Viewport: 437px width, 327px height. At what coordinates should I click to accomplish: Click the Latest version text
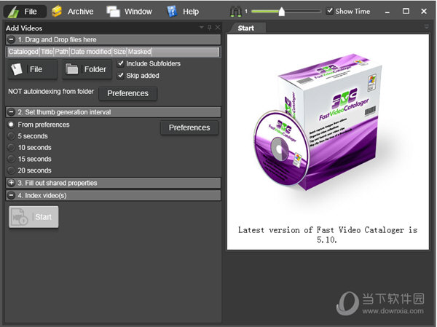[328, 235]
